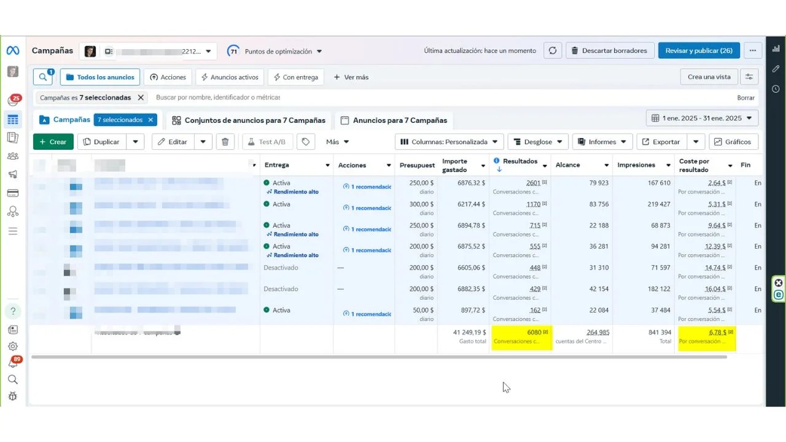Screen dimensions: 786x442
Task: Open the Más dropdown menu
Action: tap(338, 142)
